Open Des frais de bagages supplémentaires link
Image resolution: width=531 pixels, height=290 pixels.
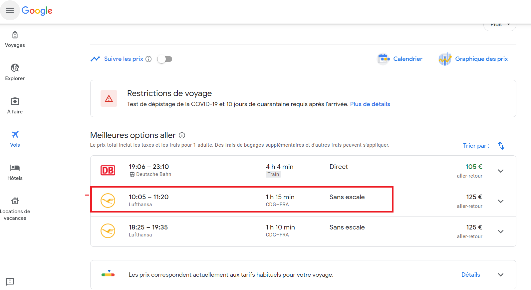pos(259,145)
